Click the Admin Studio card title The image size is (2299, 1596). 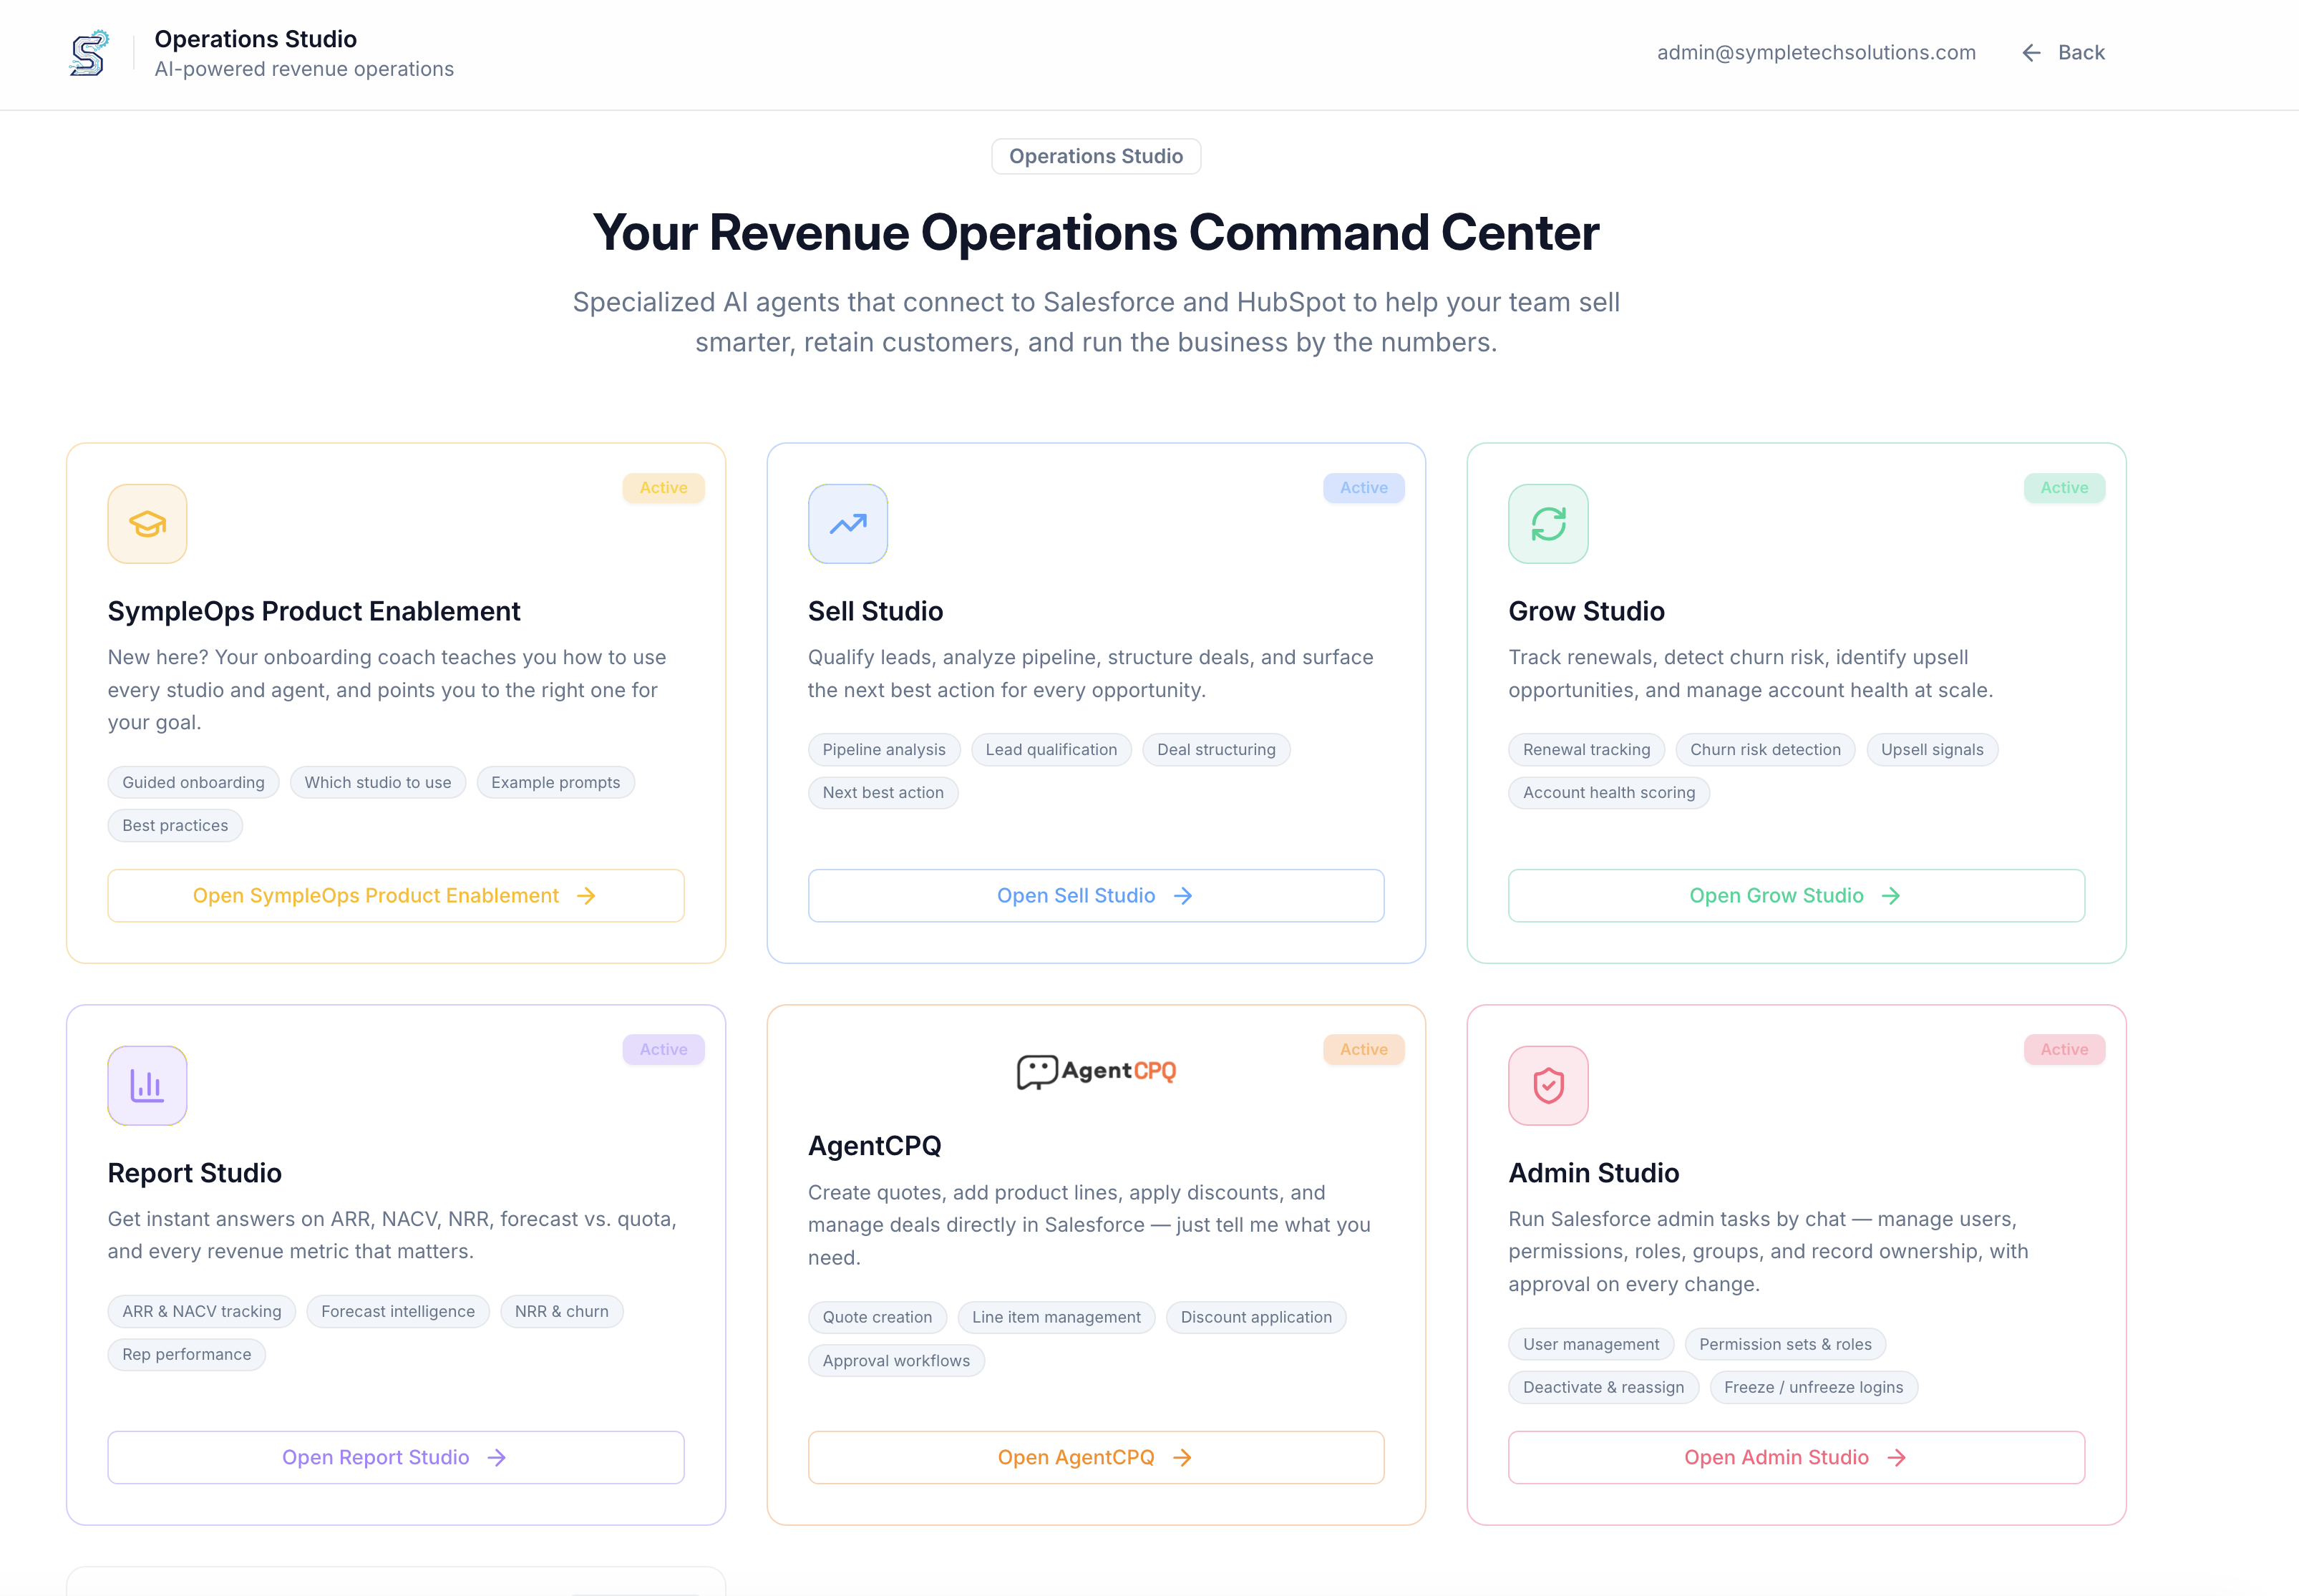[x=1594, y=1174]
